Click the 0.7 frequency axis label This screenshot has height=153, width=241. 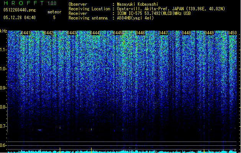point(3,126)
